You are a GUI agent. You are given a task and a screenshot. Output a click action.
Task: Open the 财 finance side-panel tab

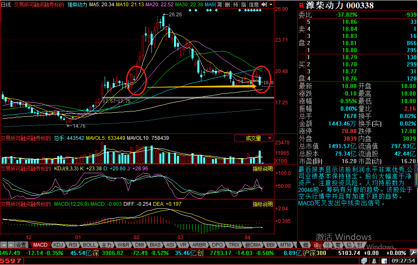coord(359,245)
